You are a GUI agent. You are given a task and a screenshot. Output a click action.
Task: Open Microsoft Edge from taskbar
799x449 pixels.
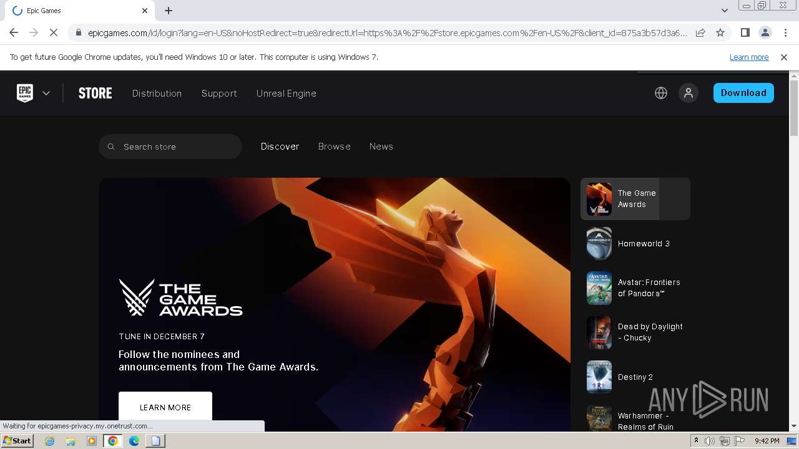[x=134, y=441]
